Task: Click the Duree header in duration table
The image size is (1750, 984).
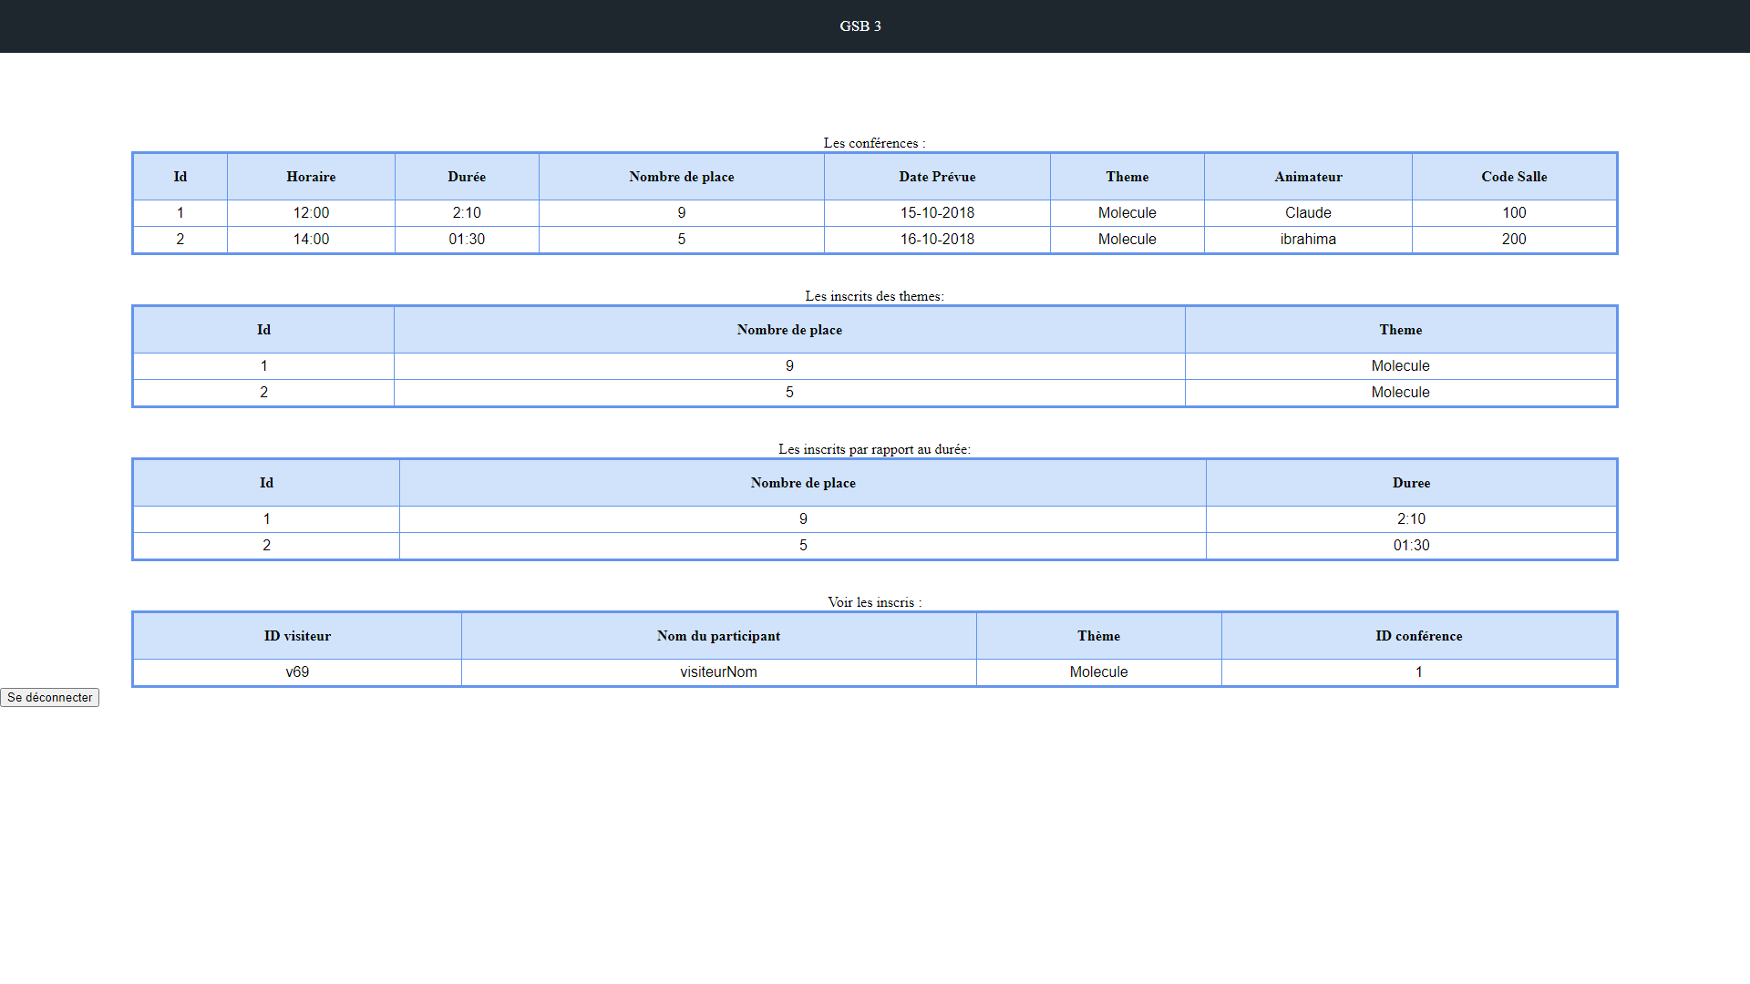Action: tap(1410, 483)
